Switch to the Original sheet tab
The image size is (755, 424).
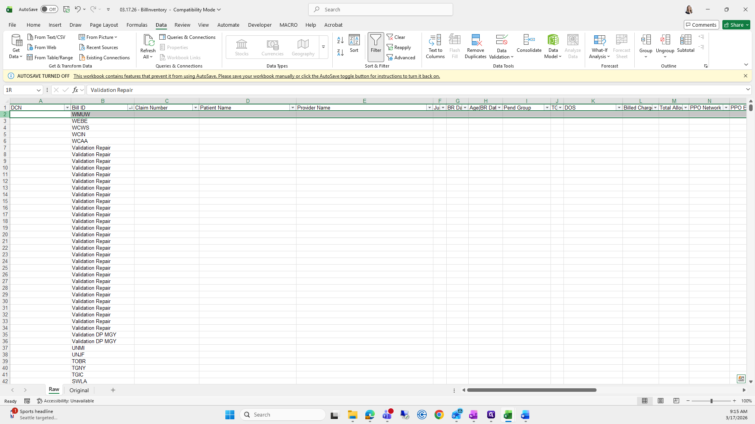(x=79, y=390)
